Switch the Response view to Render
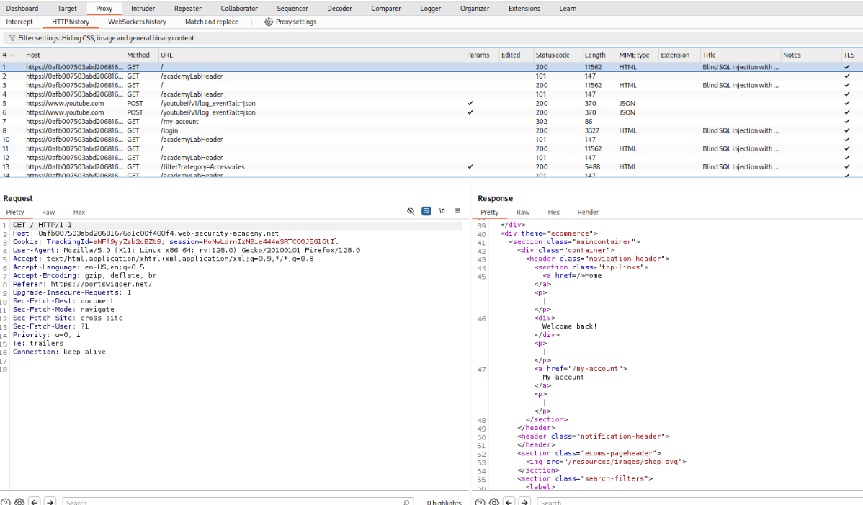This screenshot has height=505, width=863. [588, 212]
